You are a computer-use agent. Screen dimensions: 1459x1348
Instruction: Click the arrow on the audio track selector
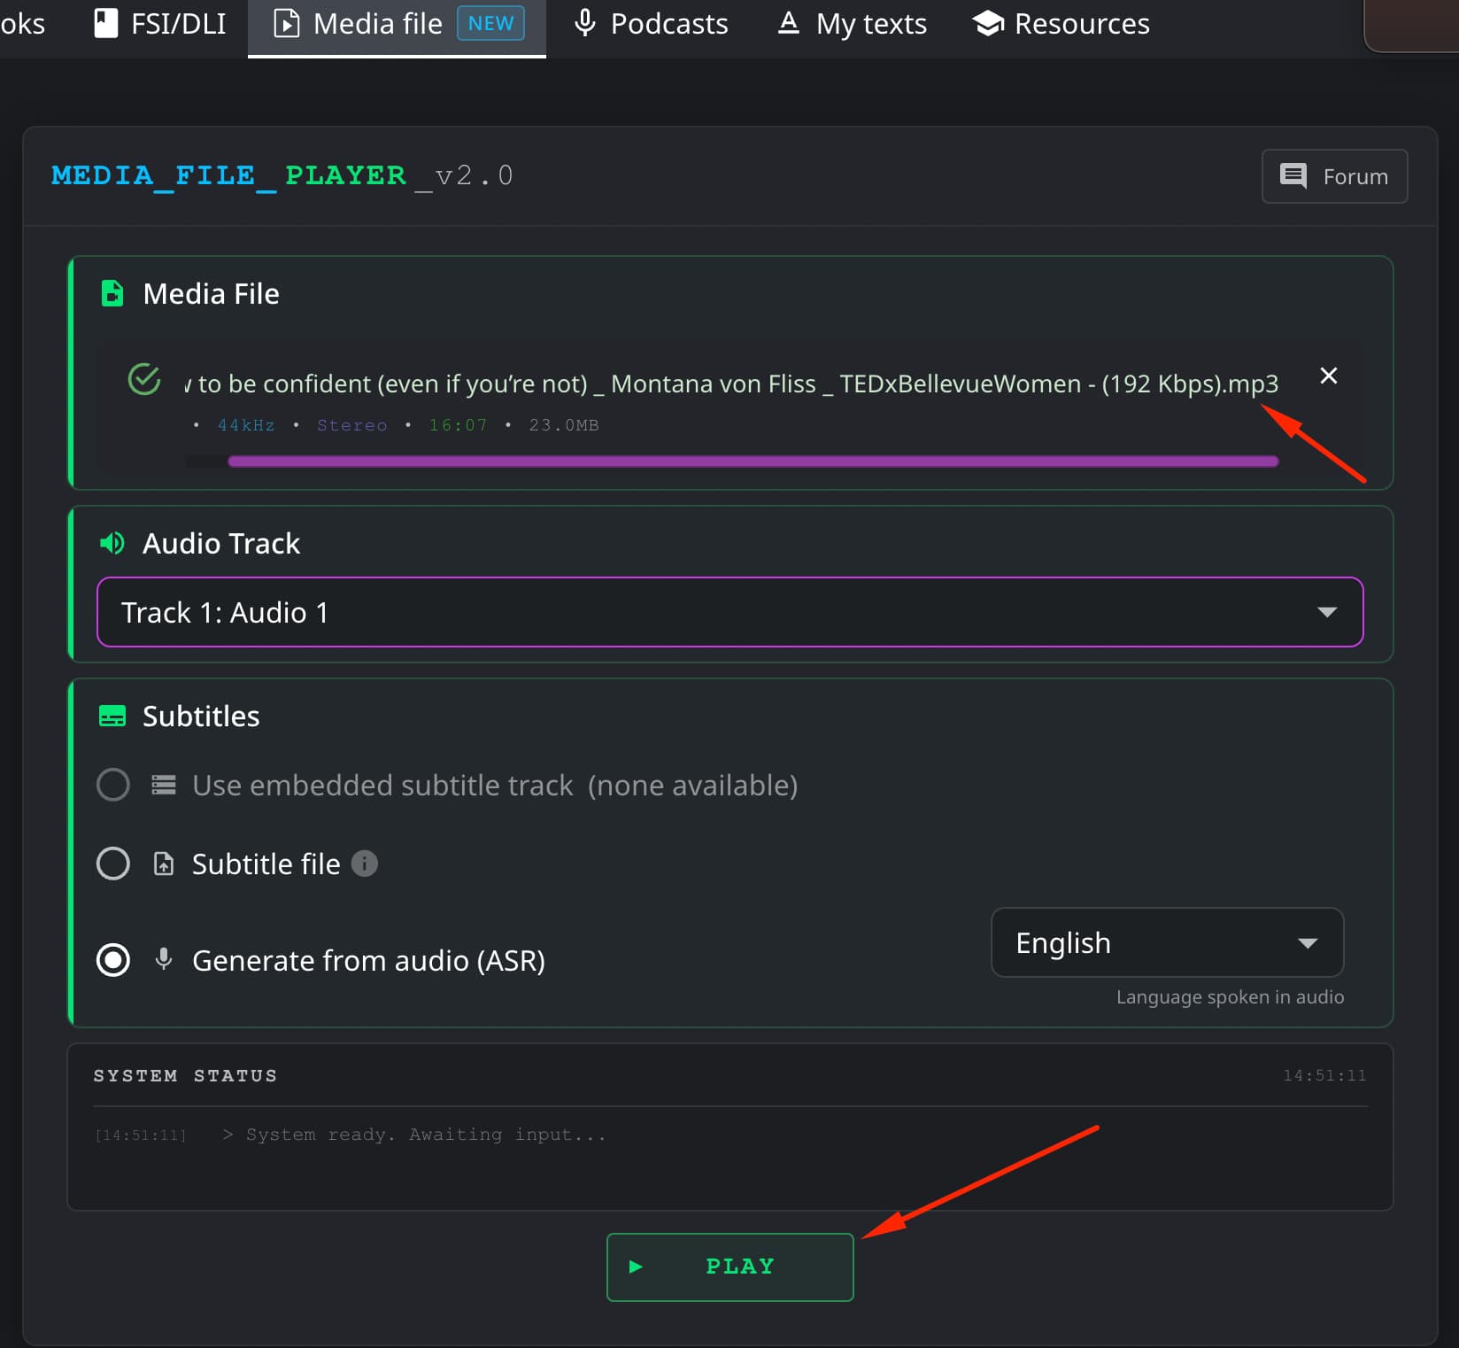coord(1326,612)
